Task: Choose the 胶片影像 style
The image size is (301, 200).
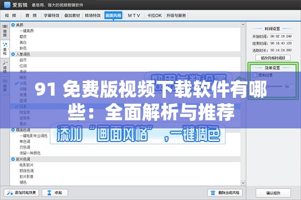Action: click(x=26, y=177)
